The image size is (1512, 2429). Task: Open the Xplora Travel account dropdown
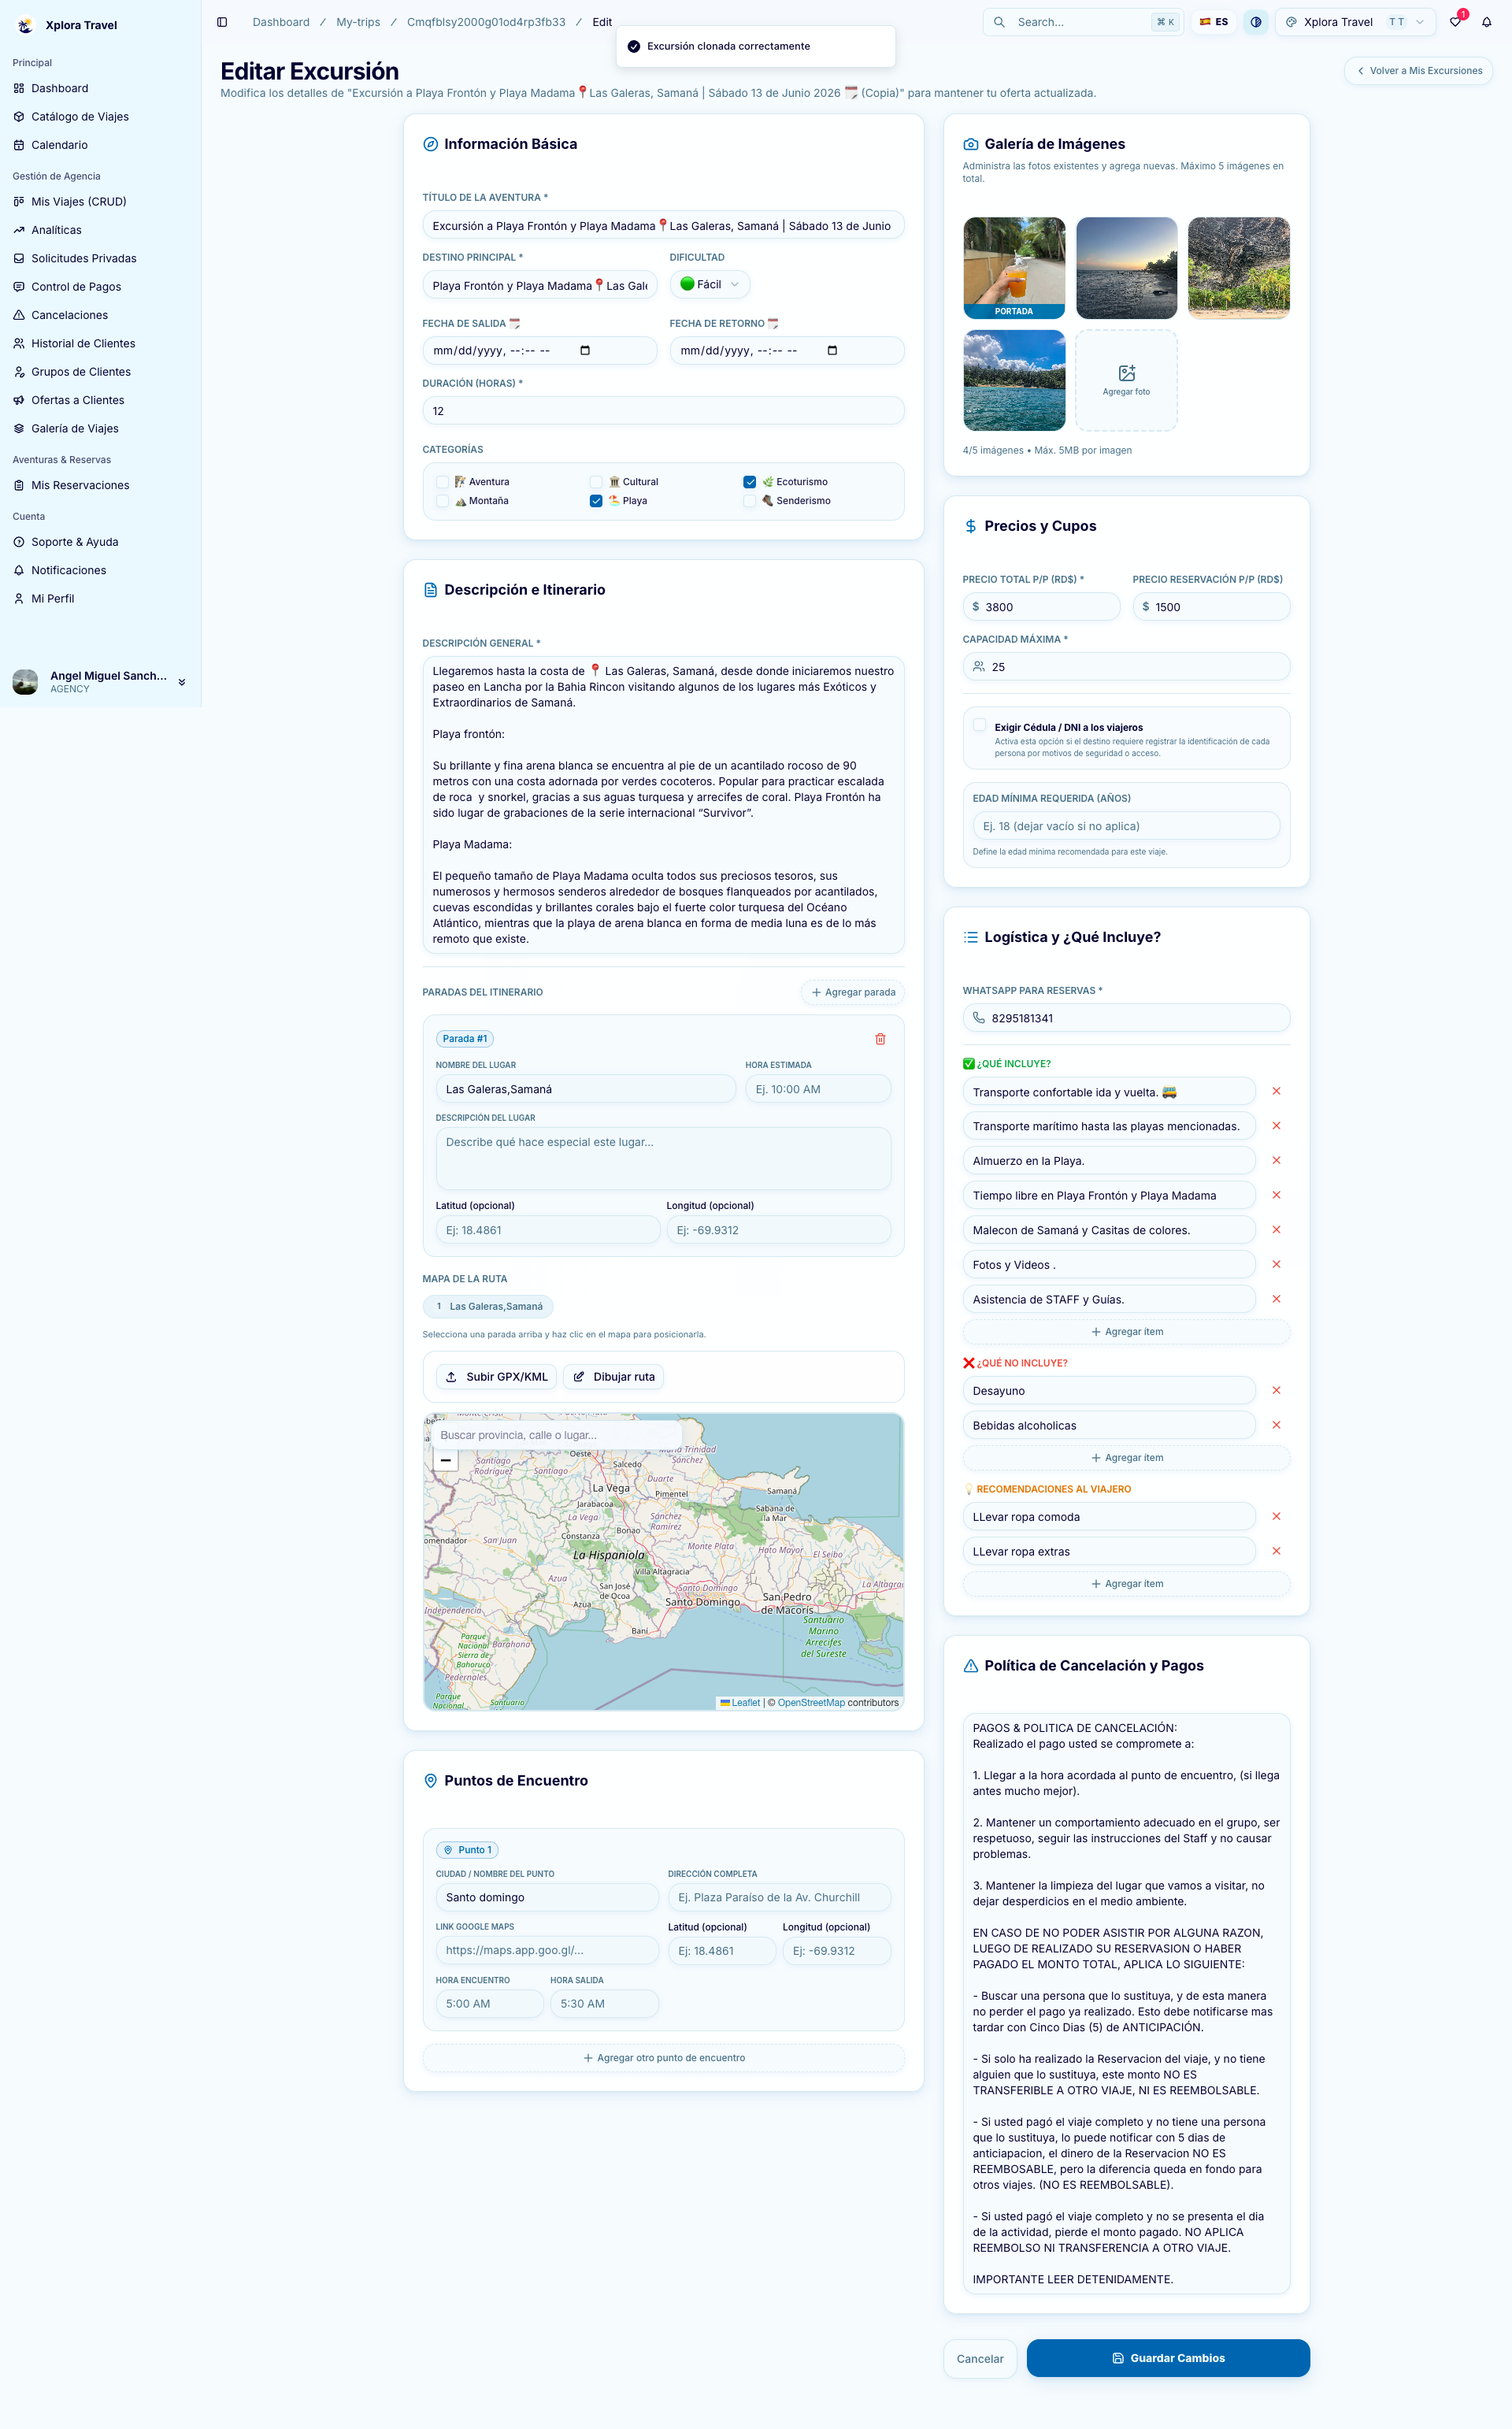pos(1355,22)
